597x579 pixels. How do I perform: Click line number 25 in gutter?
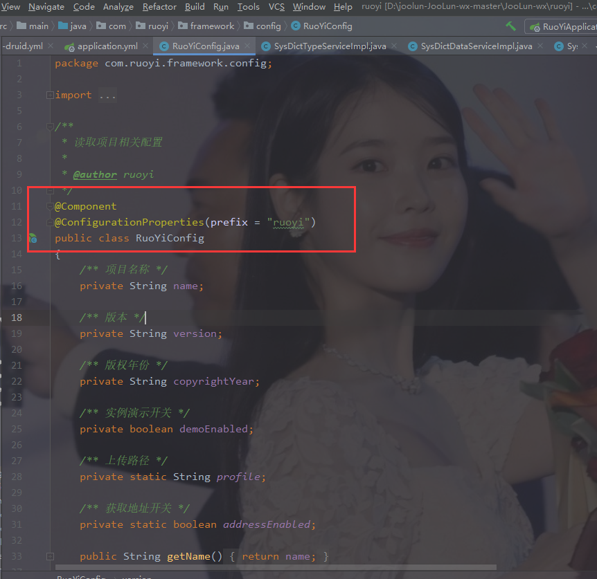[17, 429]
